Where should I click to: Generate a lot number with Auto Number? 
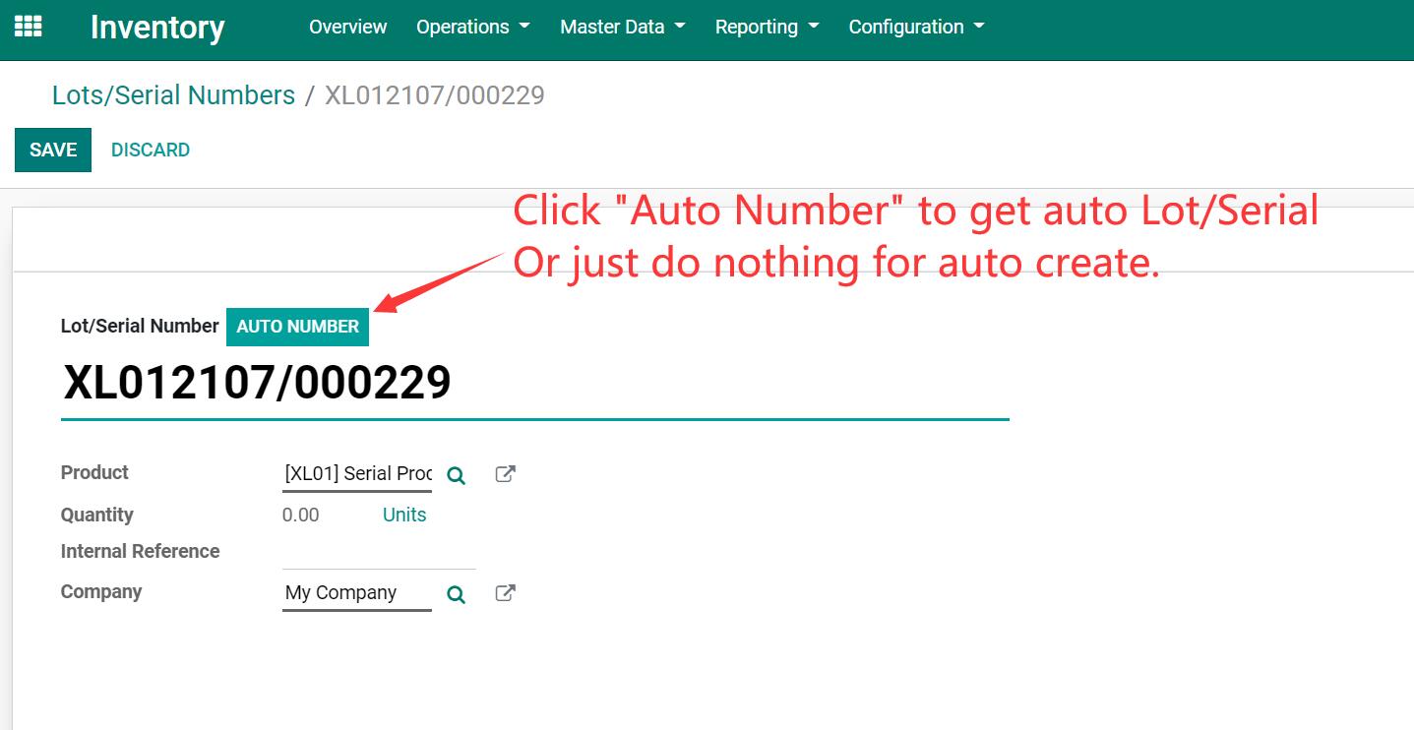(x=297, y=327)
